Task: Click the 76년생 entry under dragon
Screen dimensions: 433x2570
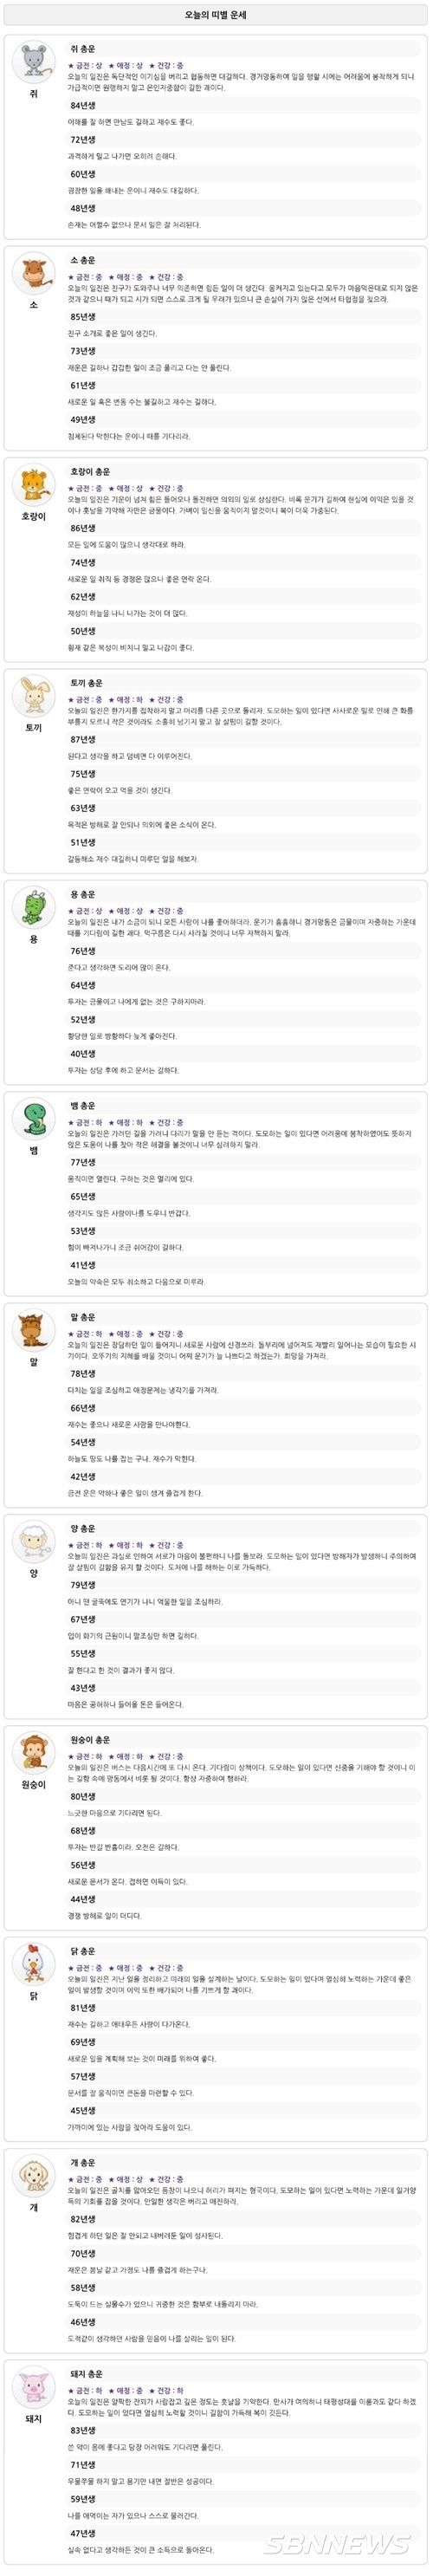Action: 83,951
